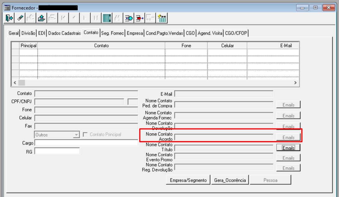Click Emails button for Evento Promo
The image size is (339, 197).
[288, 158]
